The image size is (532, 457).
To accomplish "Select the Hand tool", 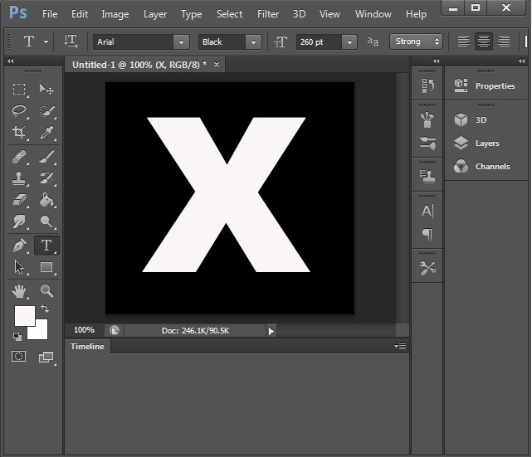I will tap(19, 291).
